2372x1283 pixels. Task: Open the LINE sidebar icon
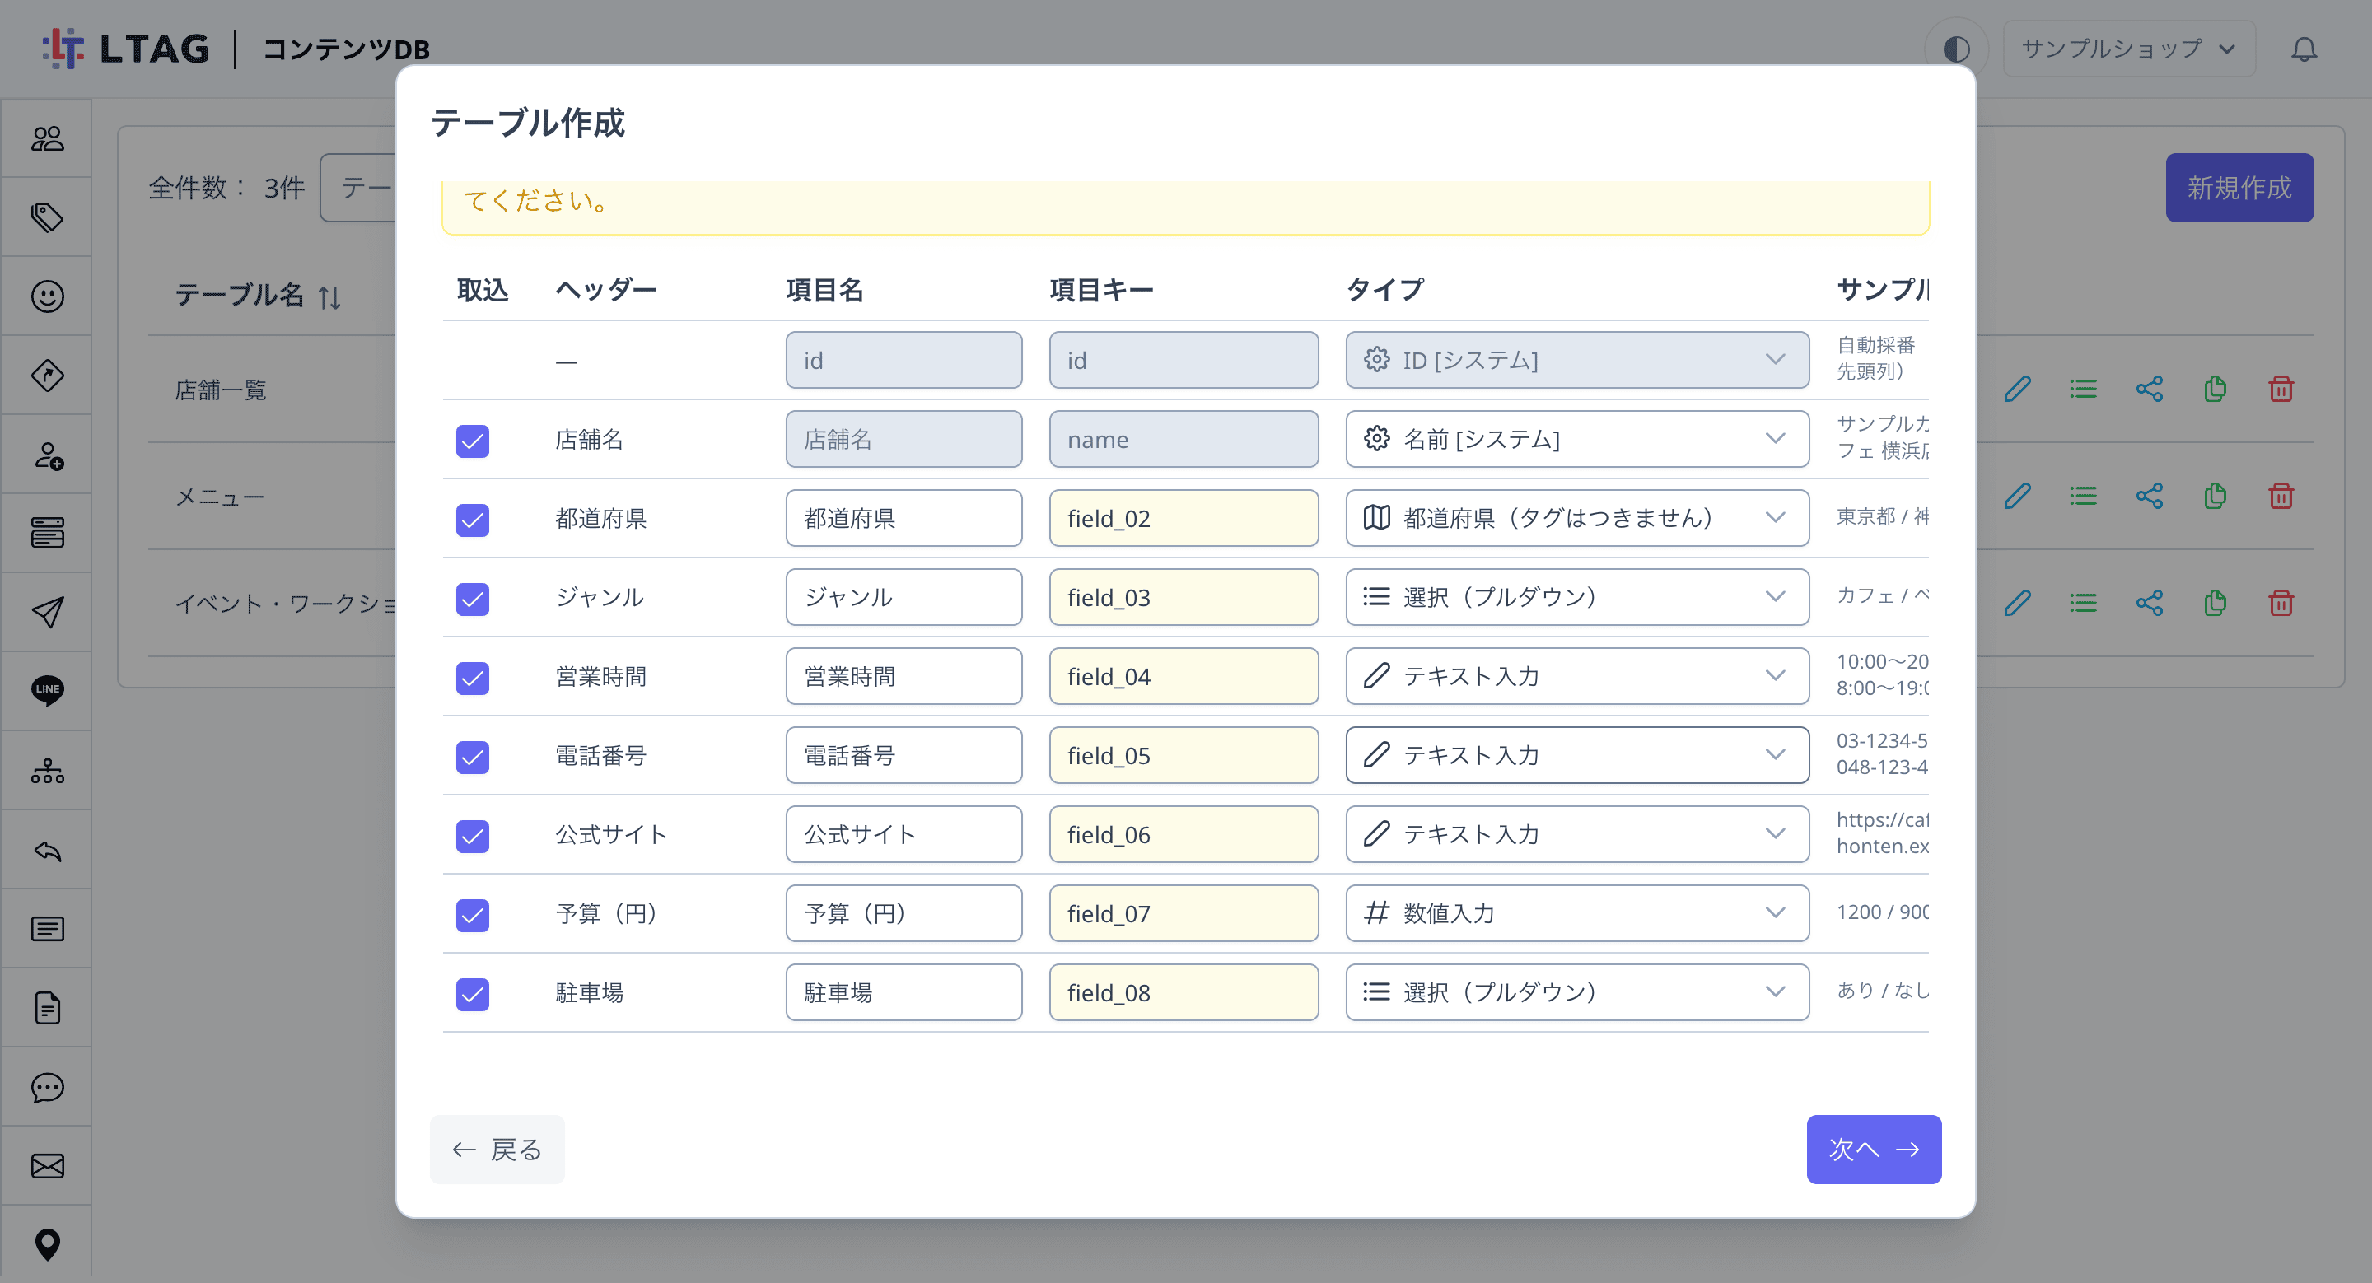click(x=47, y=690)
